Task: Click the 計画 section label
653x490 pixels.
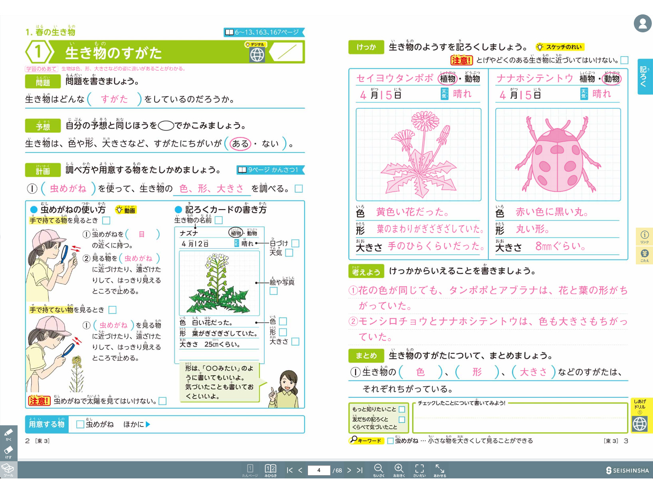Action: pos(43,170)
